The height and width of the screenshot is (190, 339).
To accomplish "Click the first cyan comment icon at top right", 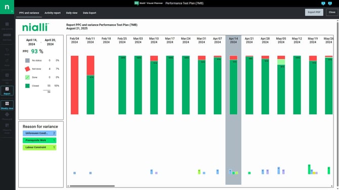I will click(323, 3).
